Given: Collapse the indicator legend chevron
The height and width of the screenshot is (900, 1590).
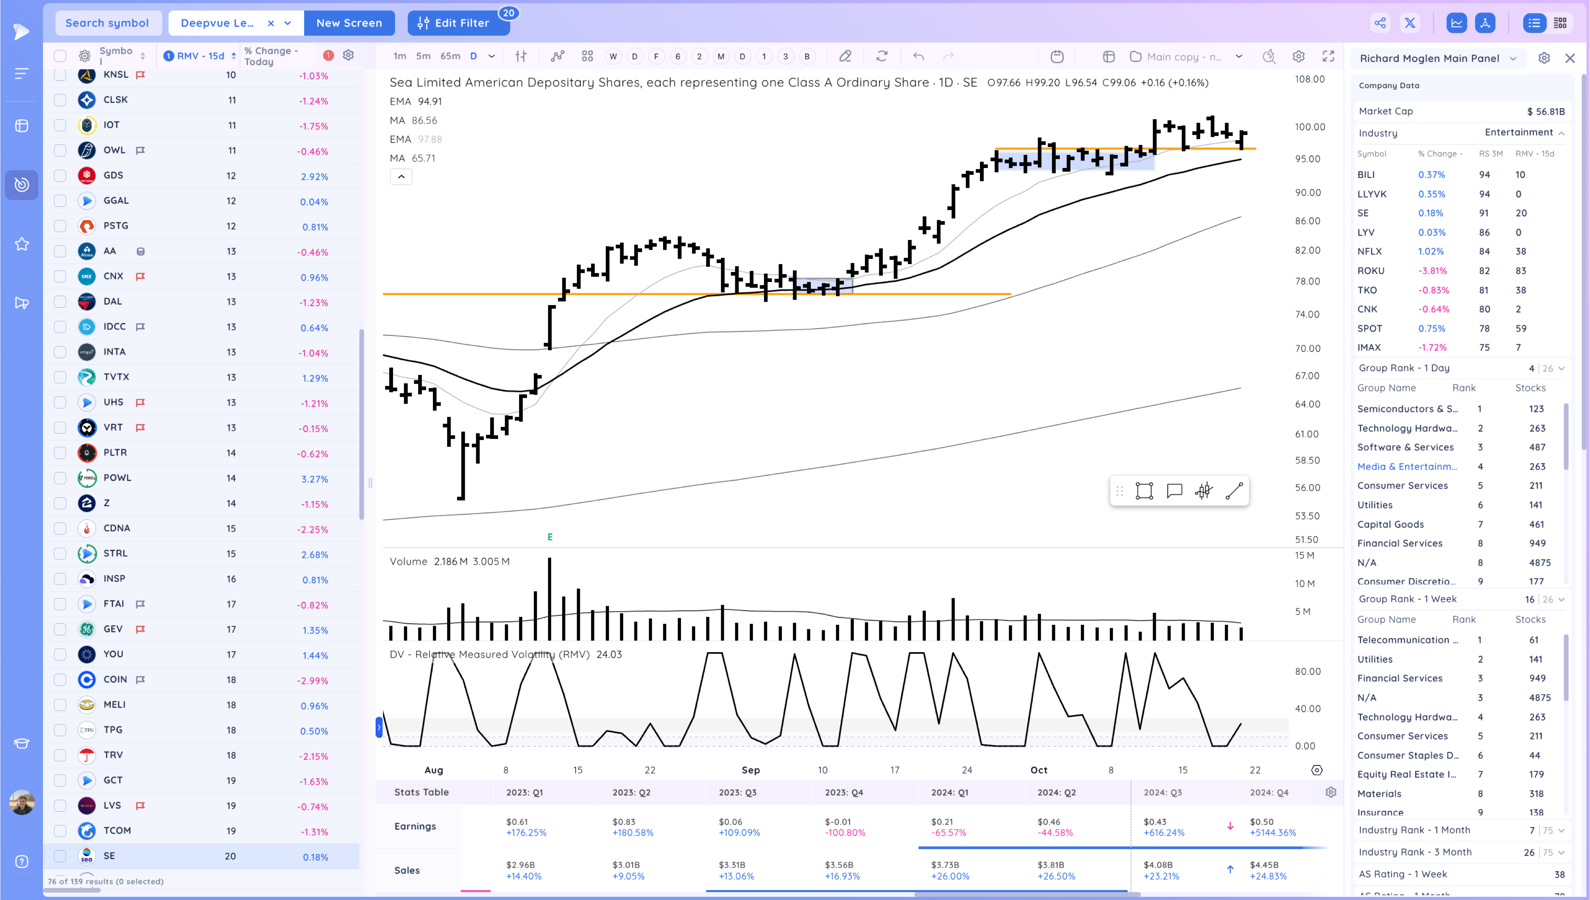Looking at the screenshot, I should coord(401,177).
